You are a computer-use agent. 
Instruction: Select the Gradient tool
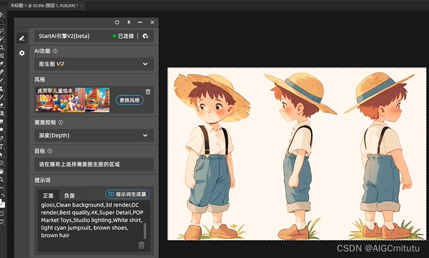2,113
